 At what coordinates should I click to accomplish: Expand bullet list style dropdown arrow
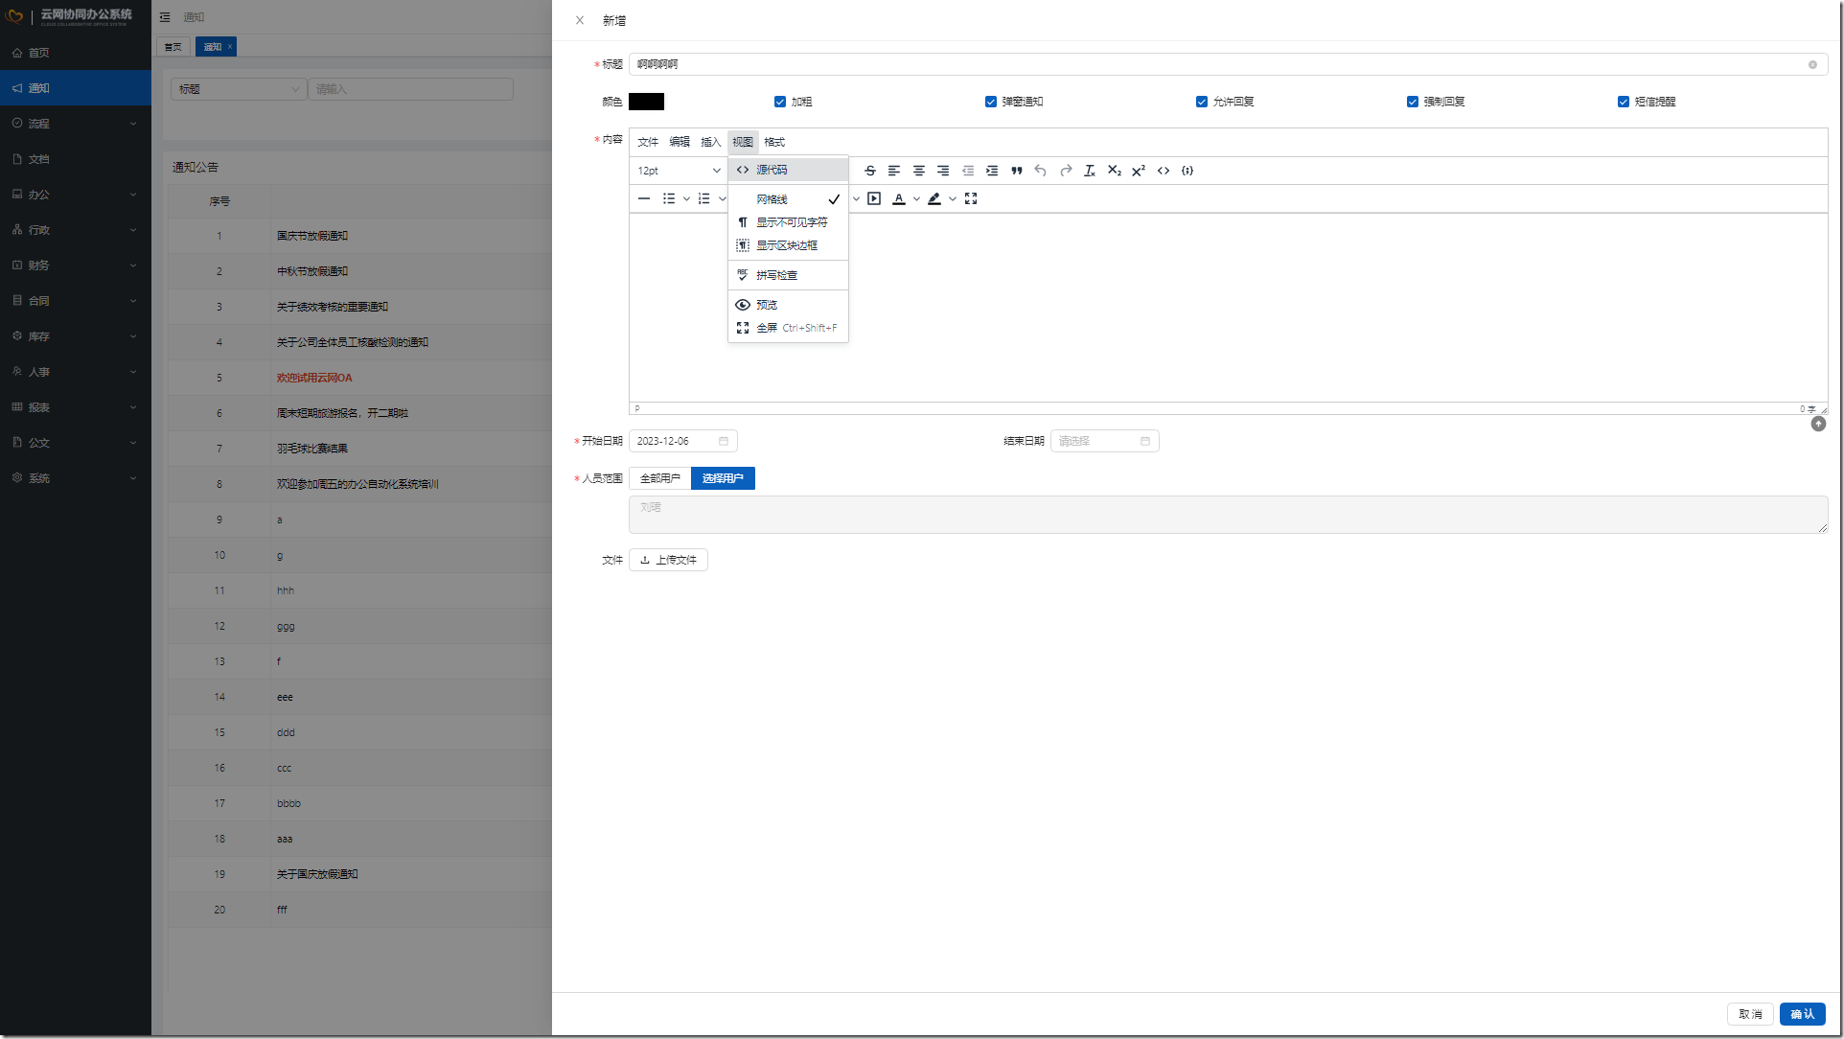[686, 198]
